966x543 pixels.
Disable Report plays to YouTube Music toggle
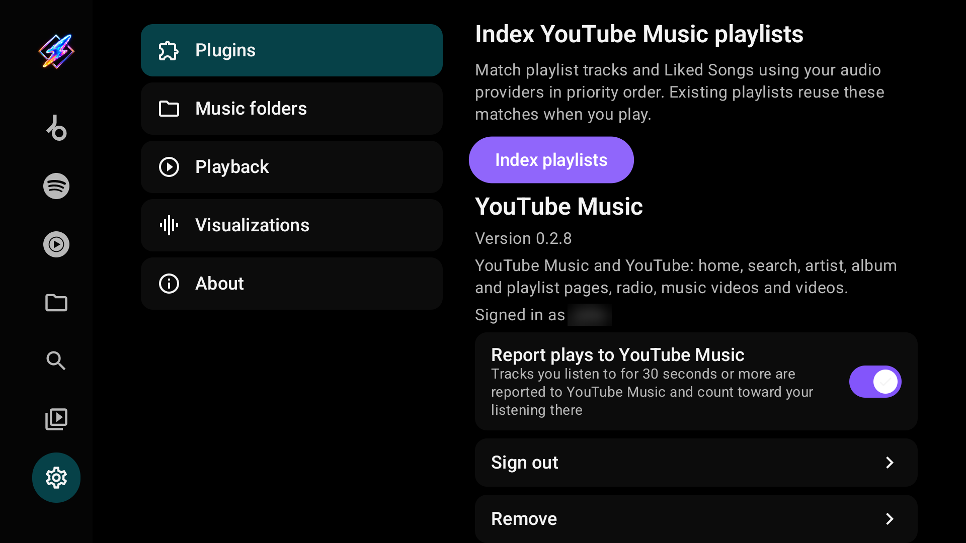pyautogui.click(x=875, y=382)
